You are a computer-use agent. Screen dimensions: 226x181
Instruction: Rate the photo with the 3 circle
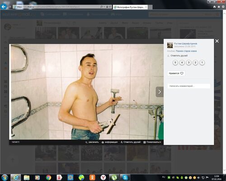pos(188,62)
